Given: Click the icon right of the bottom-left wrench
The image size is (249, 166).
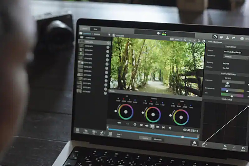Looking at the screenshot, I should (x=110, y=134).
